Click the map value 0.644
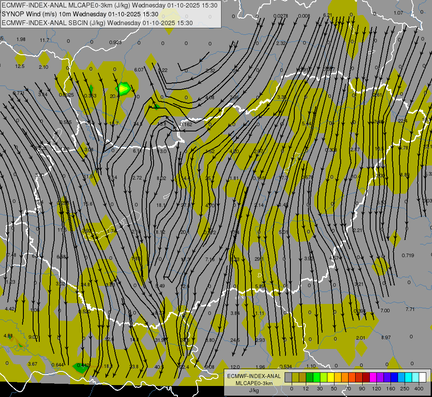Screen dimensions: 432x397 click(58, 365)
